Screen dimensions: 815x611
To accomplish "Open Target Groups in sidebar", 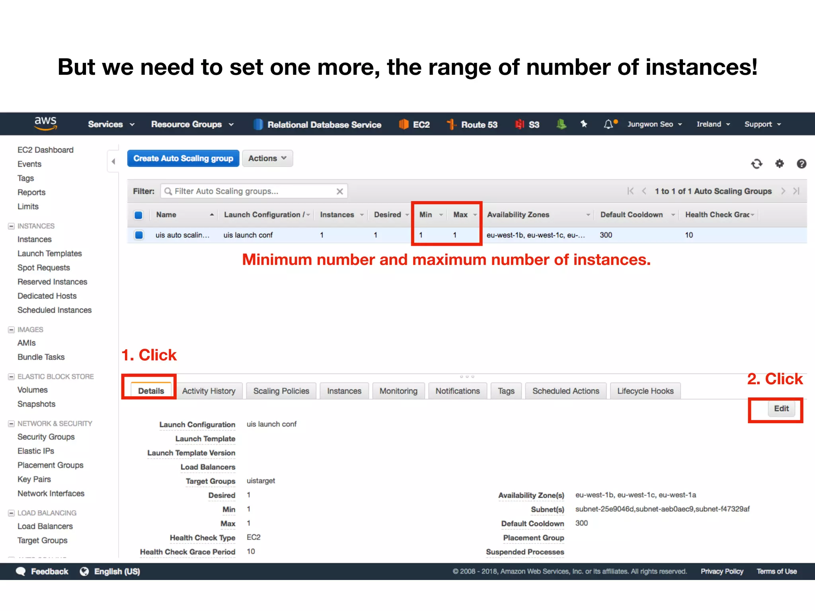I will [42, 541].
